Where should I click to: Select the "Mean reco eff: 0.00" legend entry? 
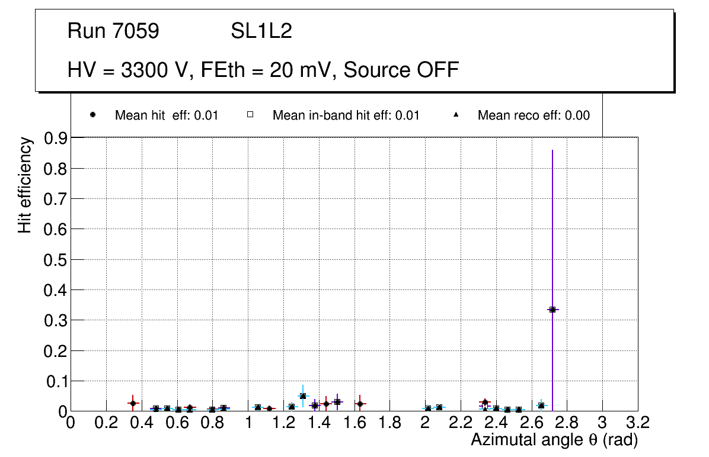[534, 115]
